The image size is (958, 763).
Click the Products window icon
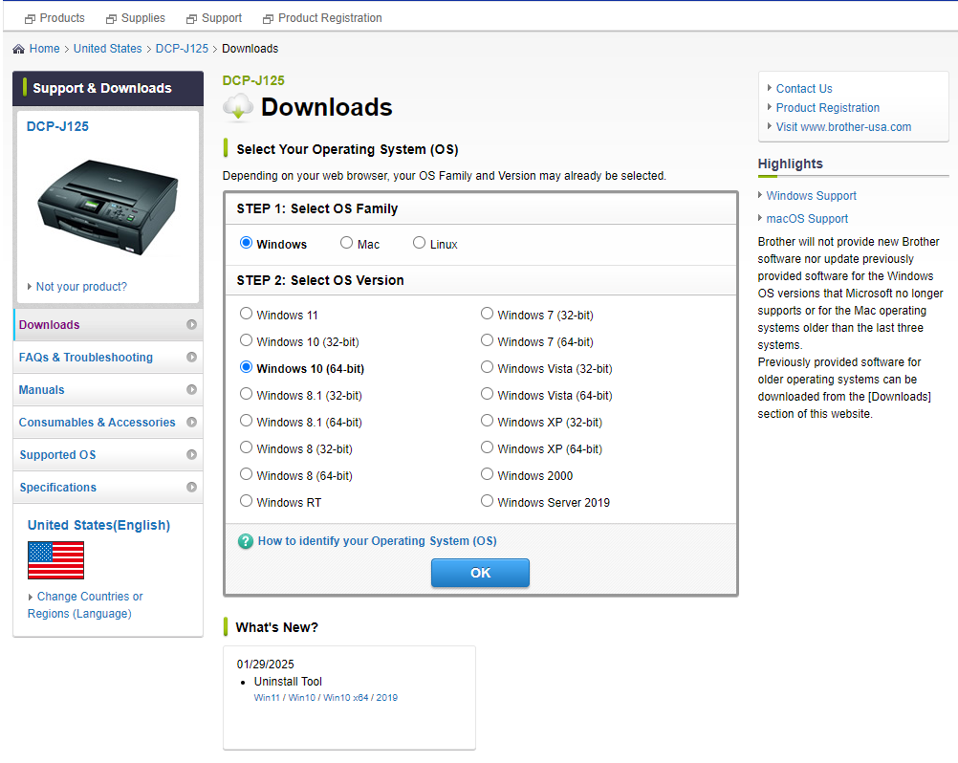[30, 19]
